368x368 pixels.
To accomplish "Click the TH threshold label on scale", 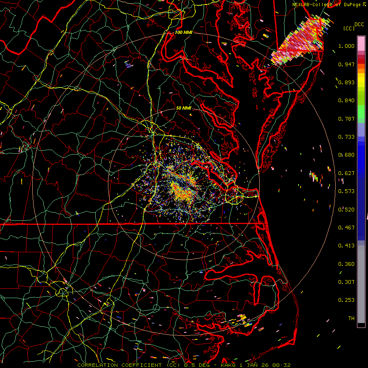I will (351, 319).
